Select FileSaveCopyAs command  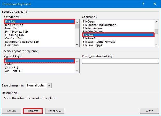coord(118,45)
